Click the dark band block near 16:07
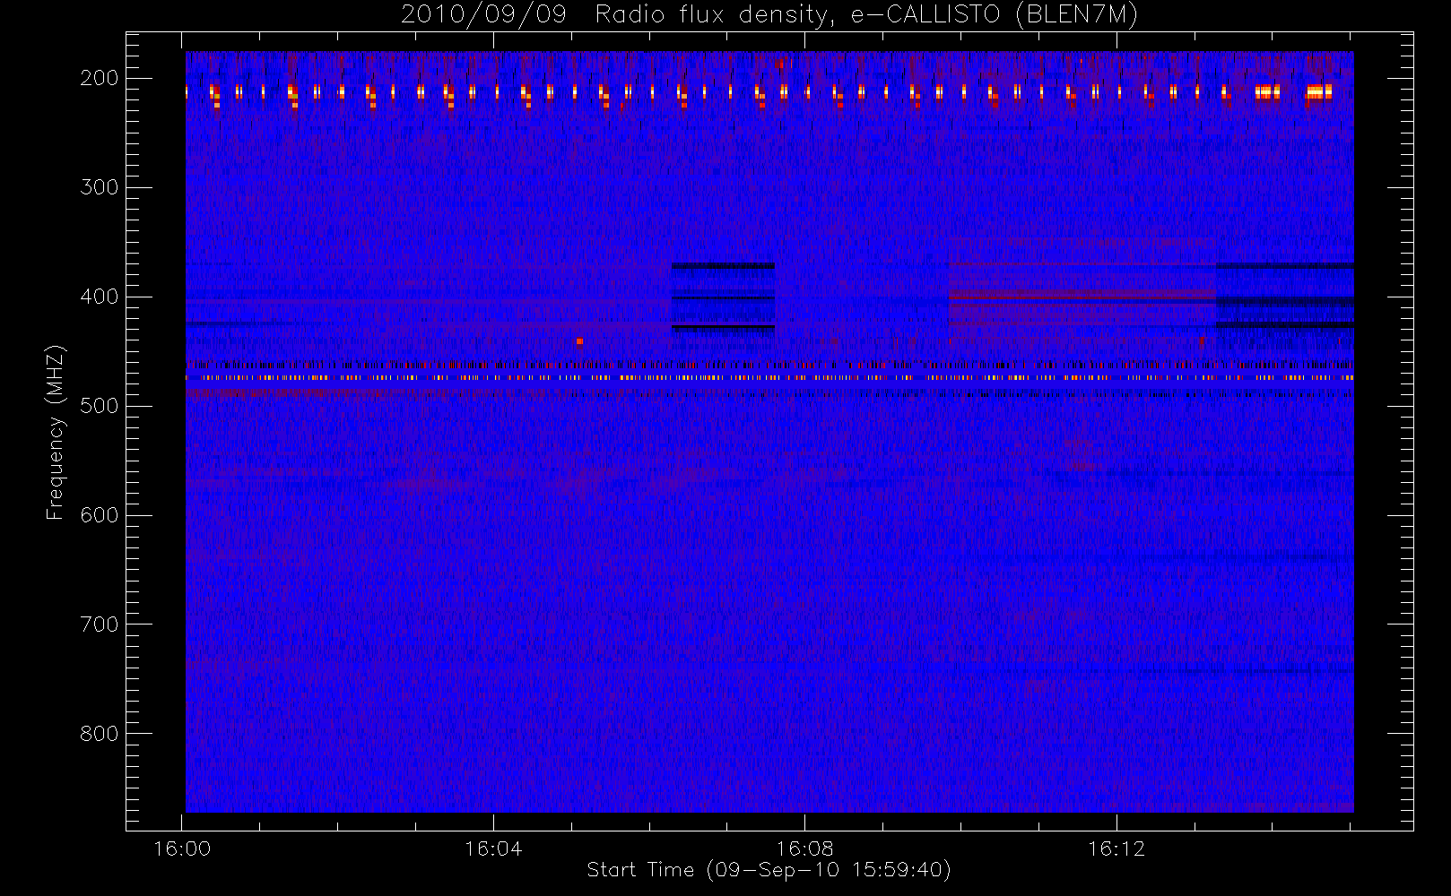 point(723,297)
